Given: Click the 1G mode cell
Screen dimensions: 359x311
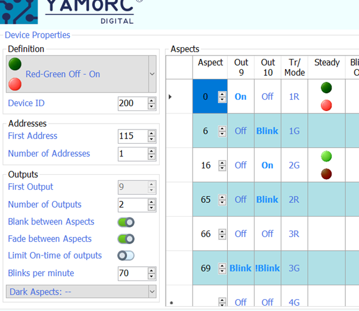Looking at the screenshot, I should 295,131.
